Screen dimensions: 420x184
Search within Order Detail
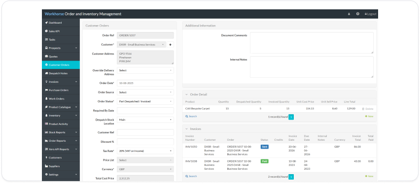pos(191,116)
